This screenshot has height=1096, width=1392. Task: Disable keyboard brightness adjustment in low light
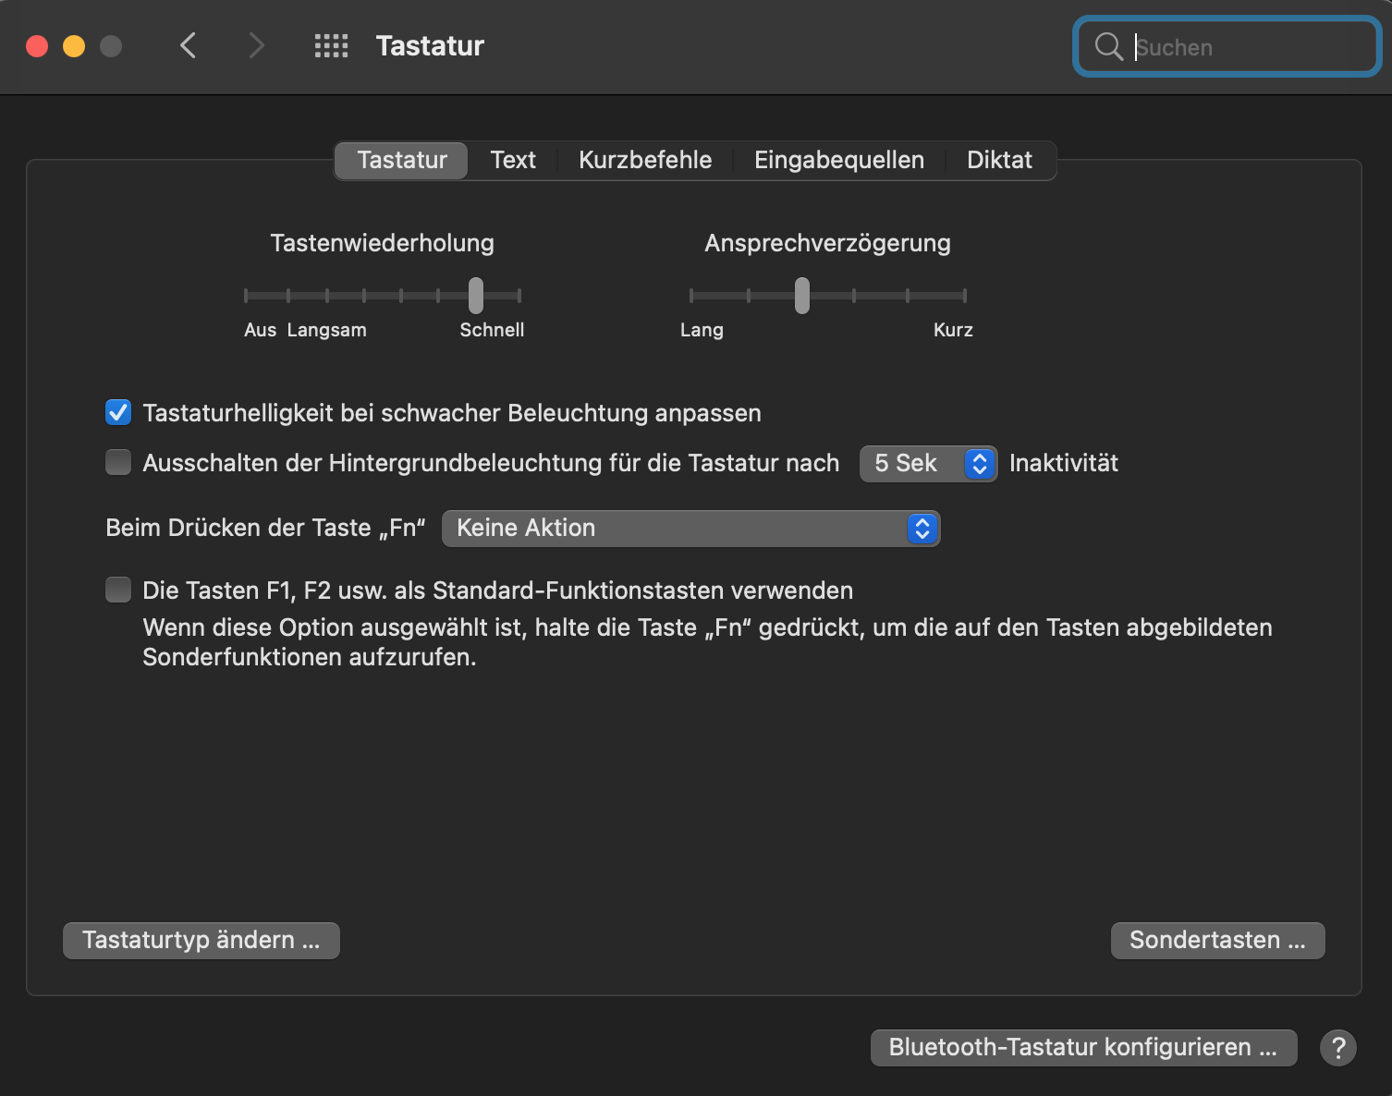[118, 412]
